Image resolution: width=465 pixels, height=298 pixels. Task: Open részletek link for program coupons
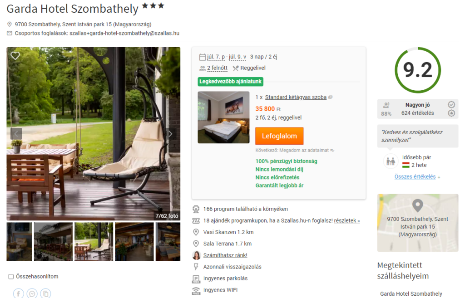346,221
